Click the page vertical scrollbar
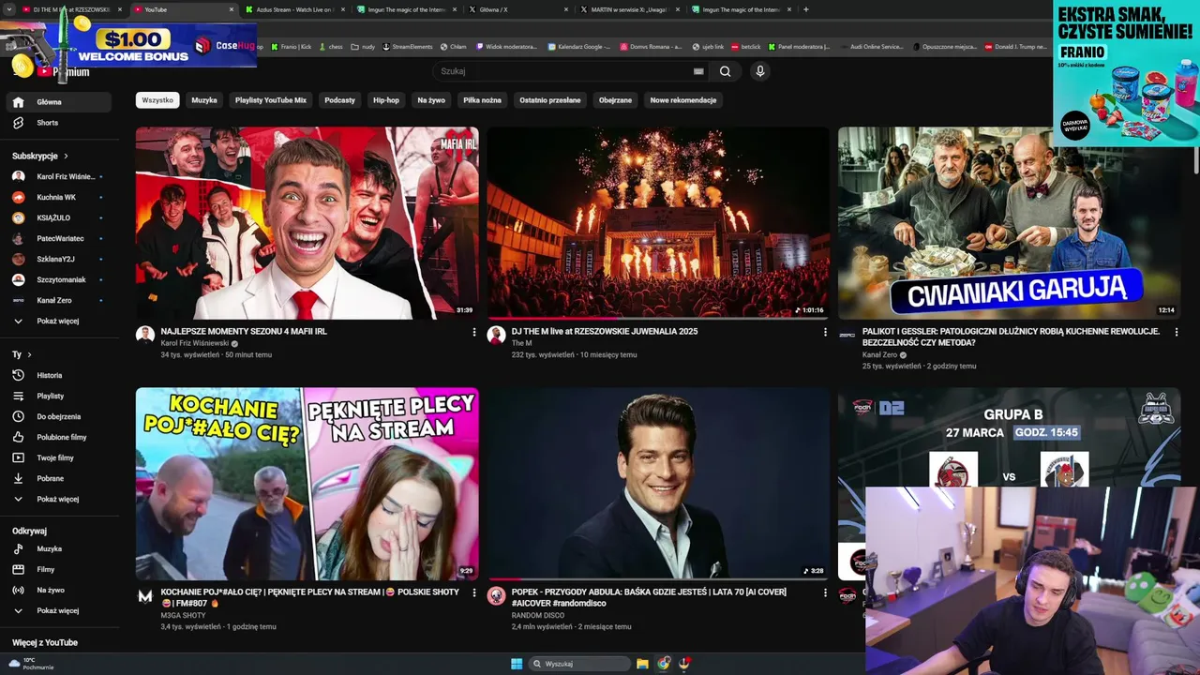This screenshot has width=1200, height=675. pyautogui.click(x=1195, y=159)
